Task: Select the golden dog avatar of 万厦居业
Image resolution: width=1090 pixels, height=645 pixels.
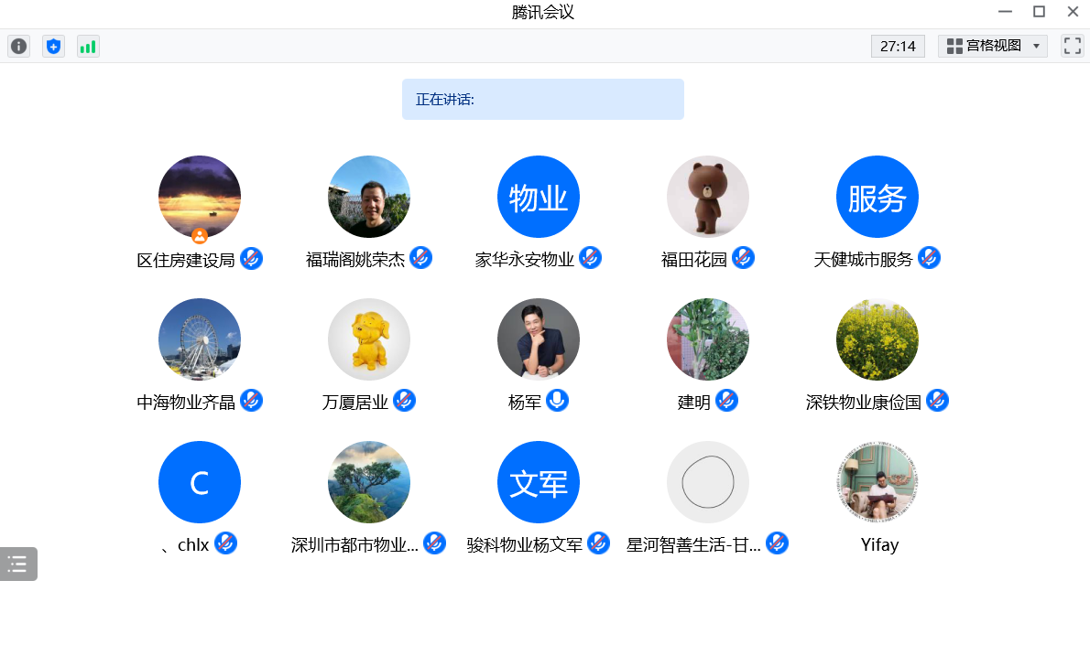Action: click(x=369, y=339)
